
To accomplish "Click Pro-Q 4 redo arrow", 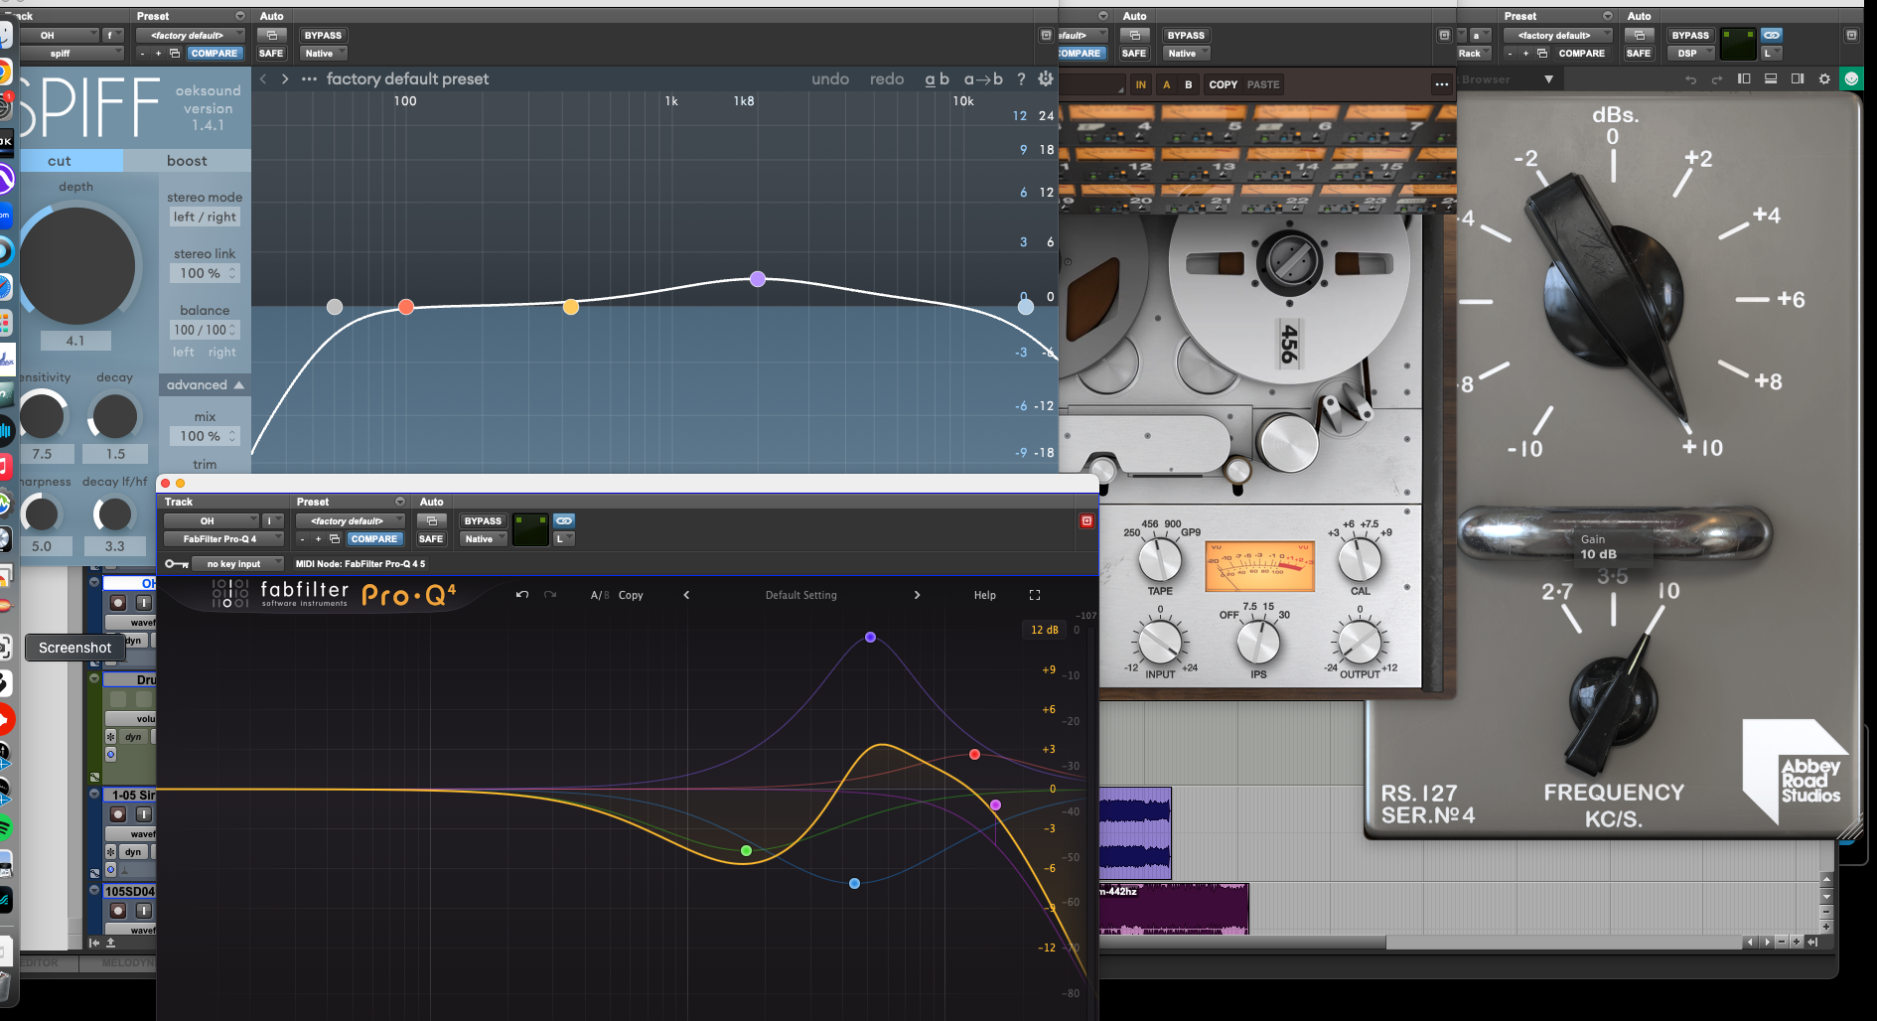I will click(x=550, y=595).
